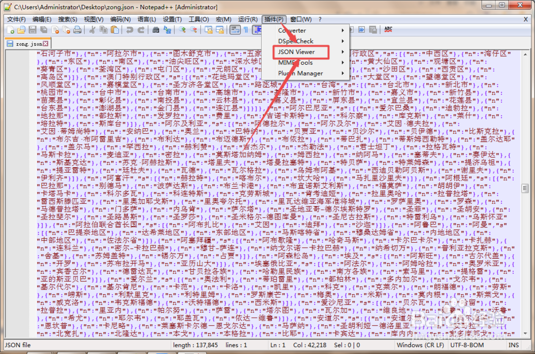The image size is (535, 354).
Task: Click 'Sel : 0 | 0' in status bar
Action: pyautogui.click(x=347, y=345)
